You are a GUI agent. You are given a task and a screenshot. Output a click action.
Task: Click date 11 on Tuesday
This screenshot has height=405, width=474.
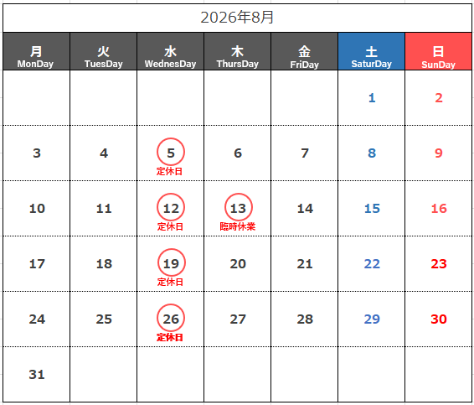pyautogui.click(x=104, y=209)
